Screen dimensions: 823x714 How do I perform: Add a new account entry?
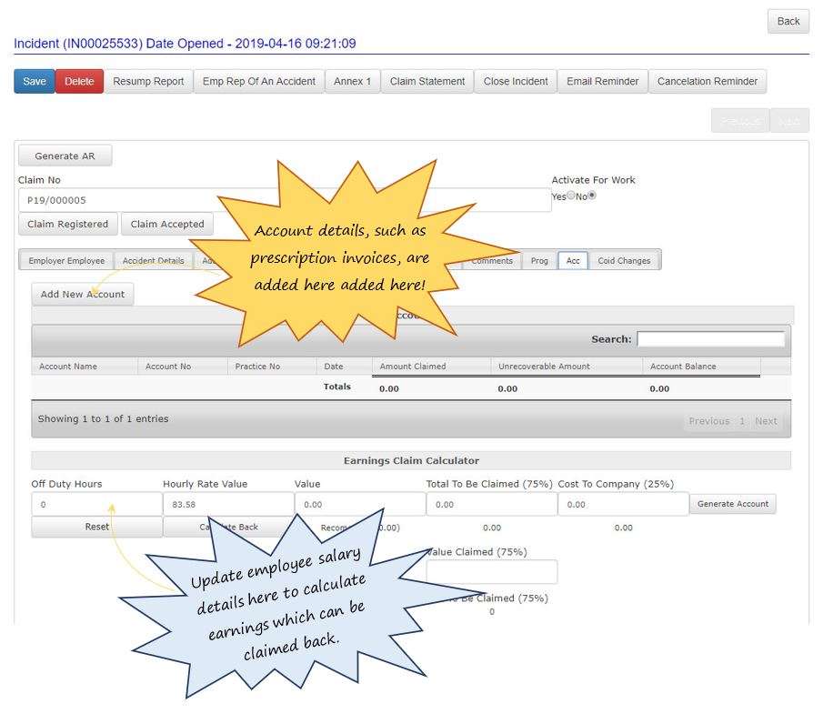coord(82,294)
